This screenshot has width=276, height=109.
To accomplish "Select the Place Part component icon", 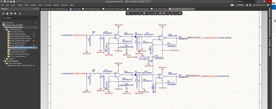I will (x=144, y=13).
